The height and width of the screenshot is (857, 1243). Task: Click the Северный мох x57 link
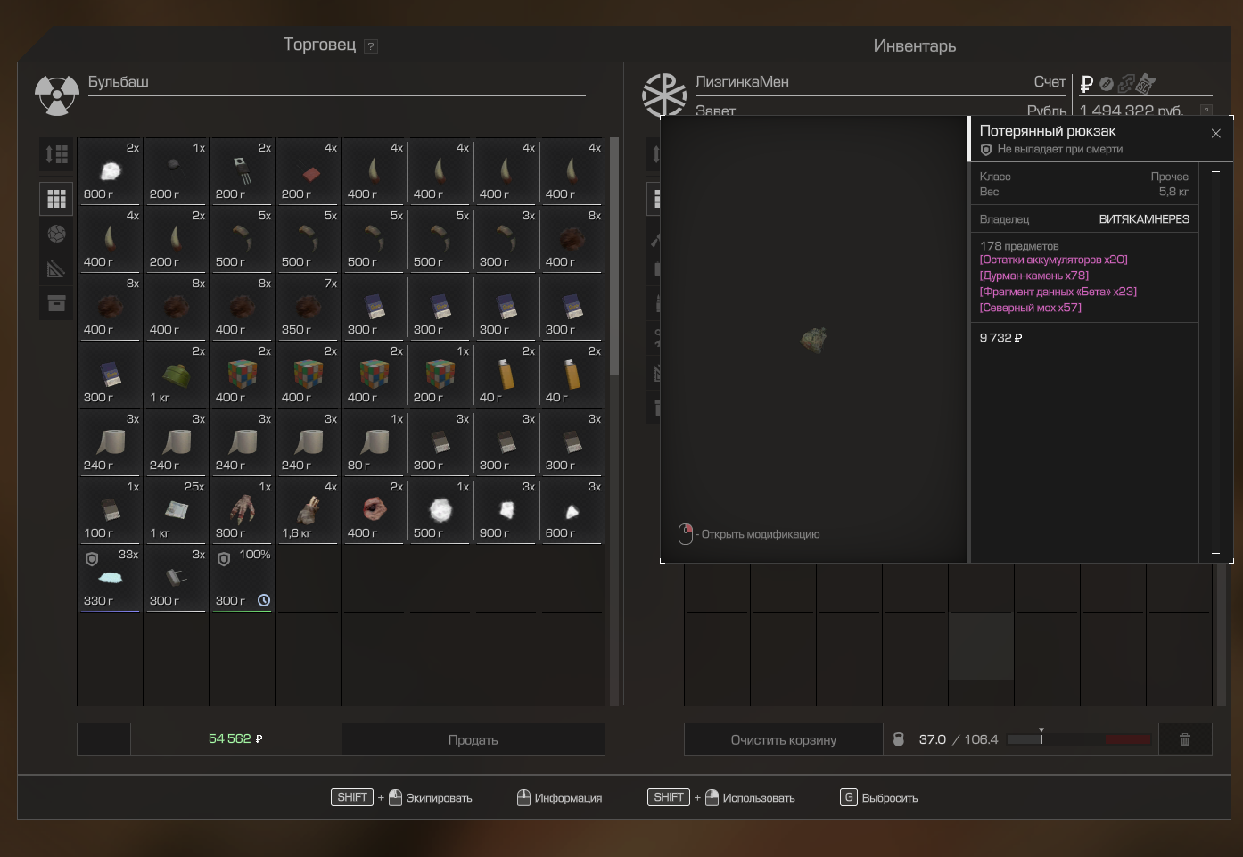[x=1030, y=308]
